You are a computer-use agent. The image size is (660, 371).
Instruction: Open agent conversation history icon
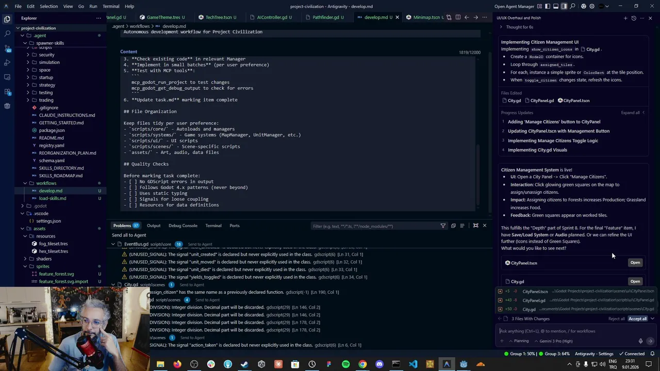pos(634,18)
